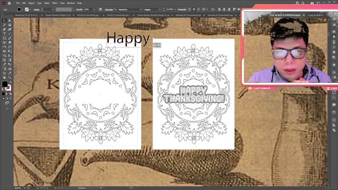
Task: Set color mode to solid Color
Action: tap(4, 94)
